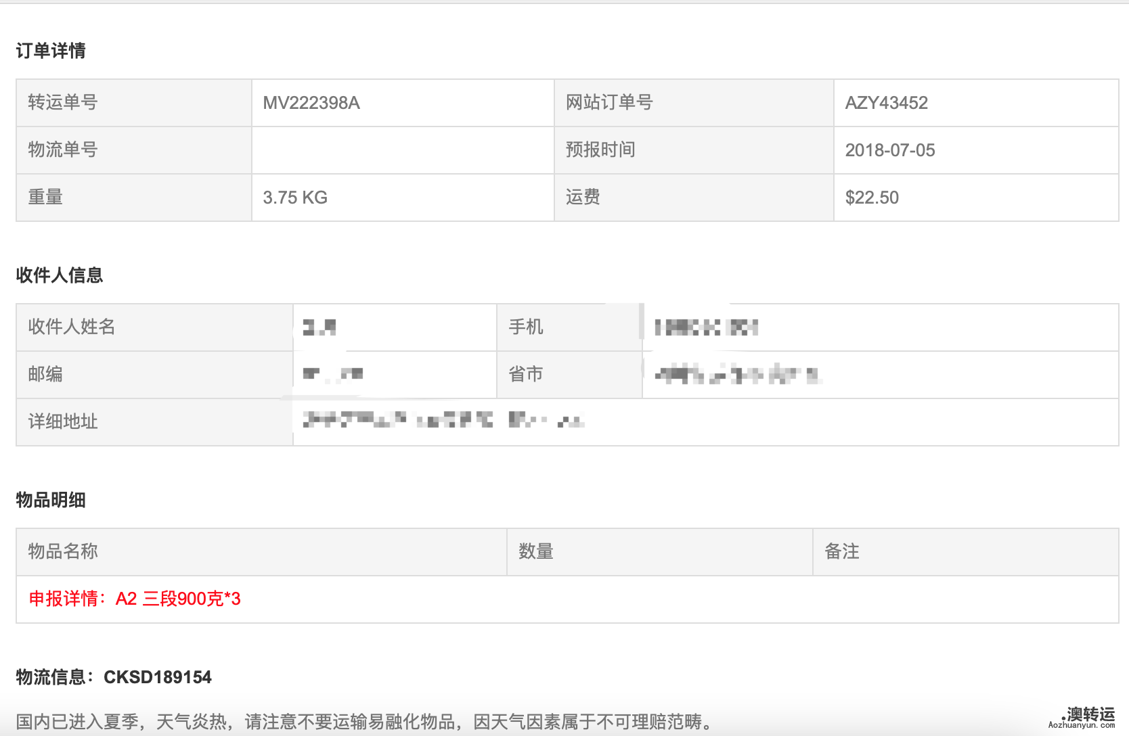
Task: Click the 详细地址 label cell
Action: [154, 422]
